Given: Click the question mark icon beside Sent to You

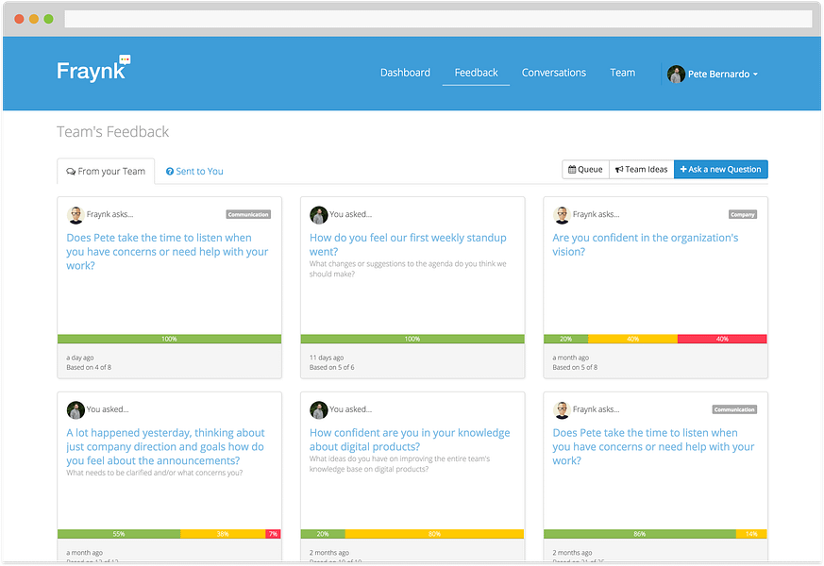Looking at the screenshot, I should pyautogui.click(x=170, y=171).
